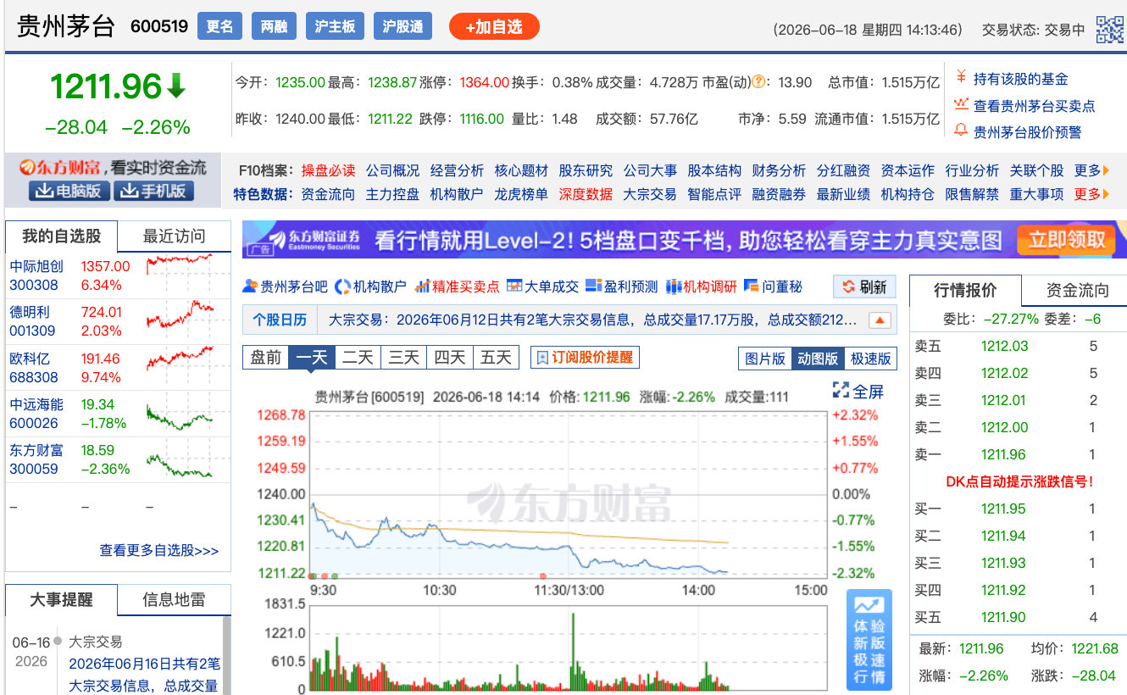Expand 更多 in 特色数据 row
1127x695 pixels.
click(1091, 194)
